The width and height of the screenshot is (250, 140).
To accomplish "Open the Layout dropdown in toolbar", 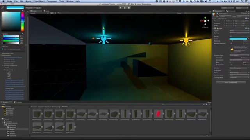I will [x=242, y=8].
